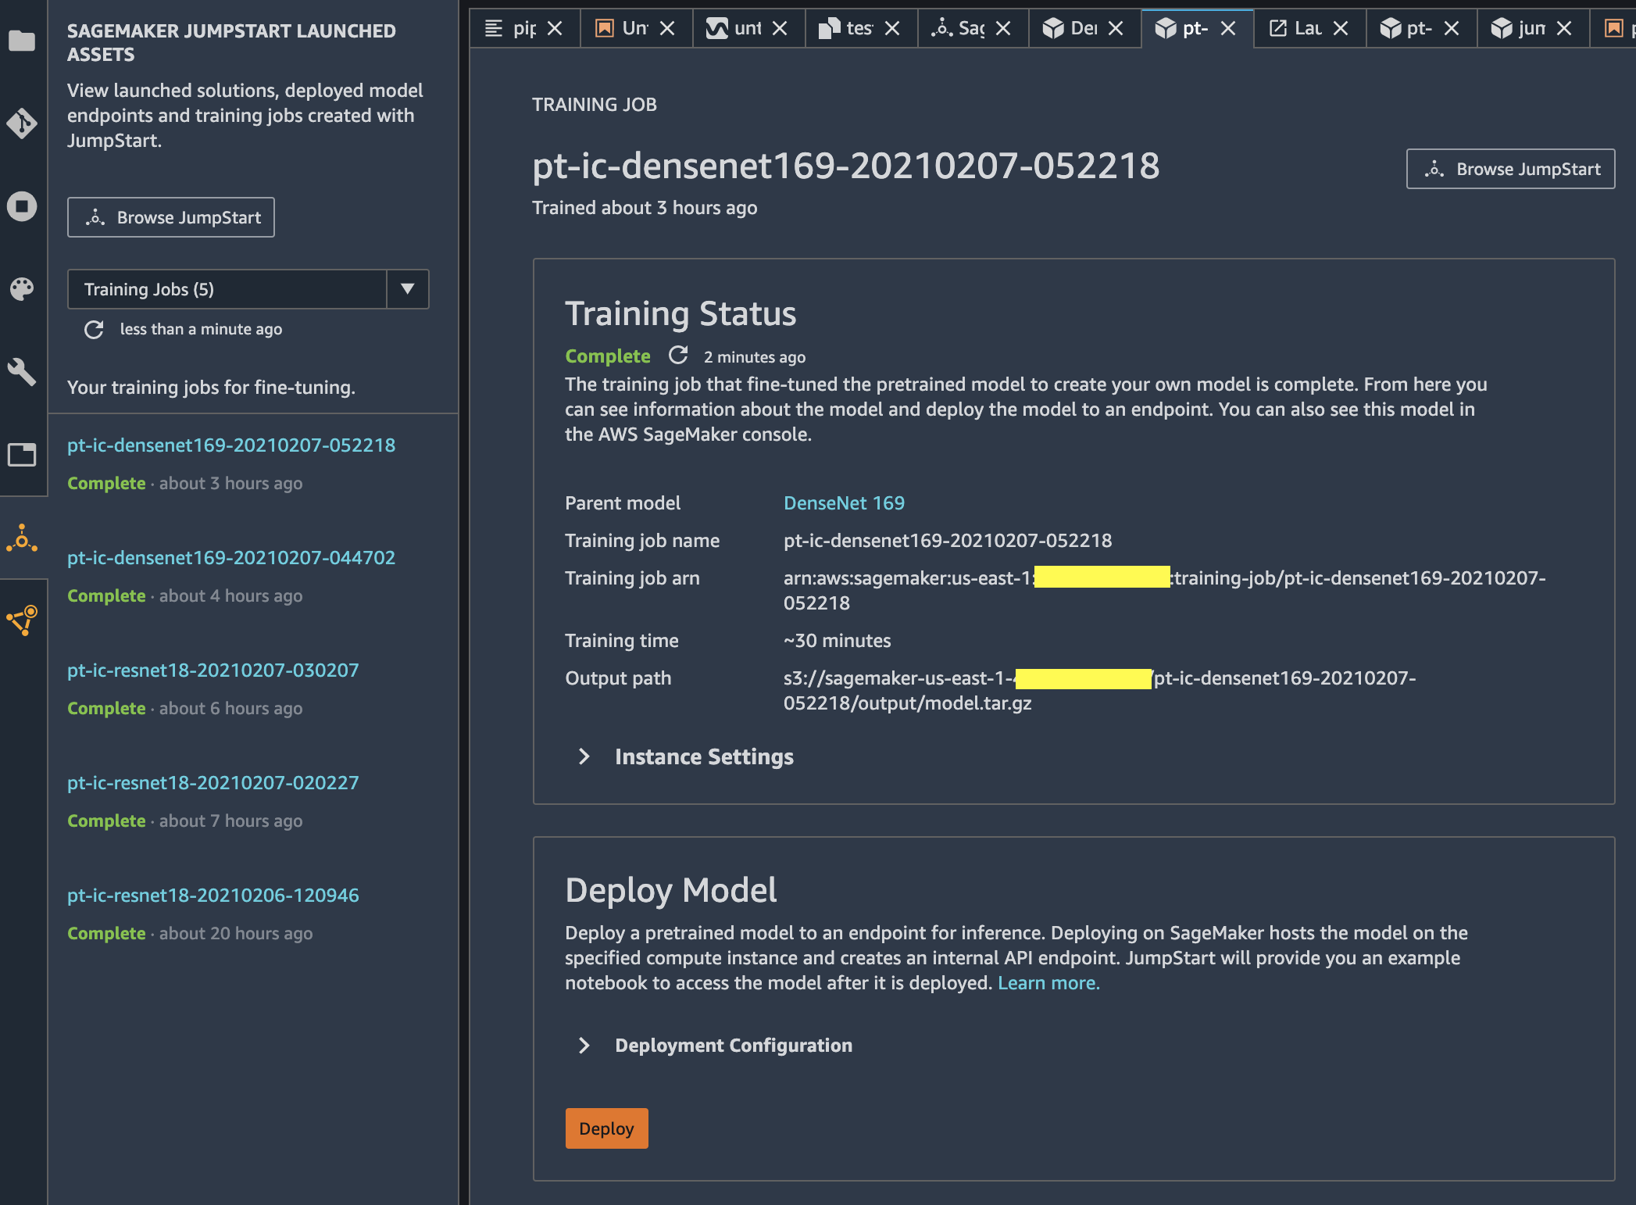
Task: Close the active pt- tab
Action: pos(1228,29)
